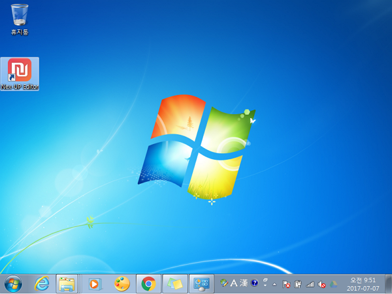Open language bar help icon
Image resolution: width=392 pixels, height=294 pixels.
pos(255,283)
